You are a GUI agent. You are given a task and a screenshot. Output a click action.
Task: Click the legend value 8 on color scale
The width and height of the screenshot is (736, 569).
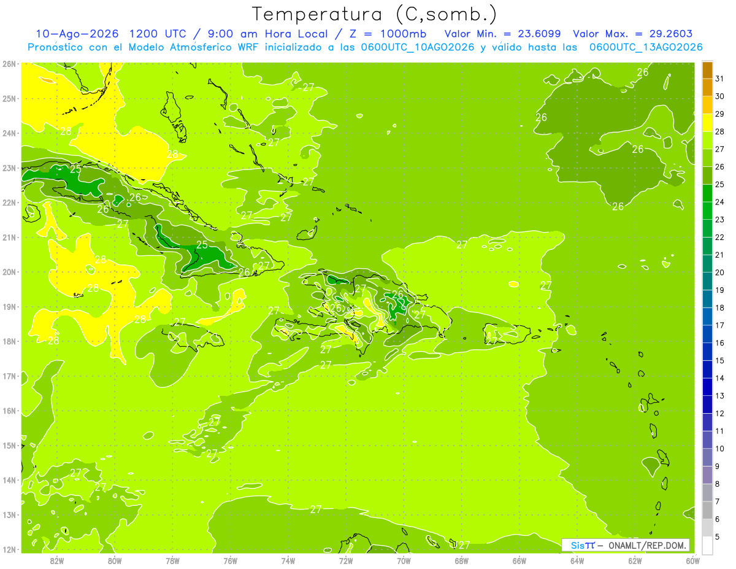tap(718, 484)
